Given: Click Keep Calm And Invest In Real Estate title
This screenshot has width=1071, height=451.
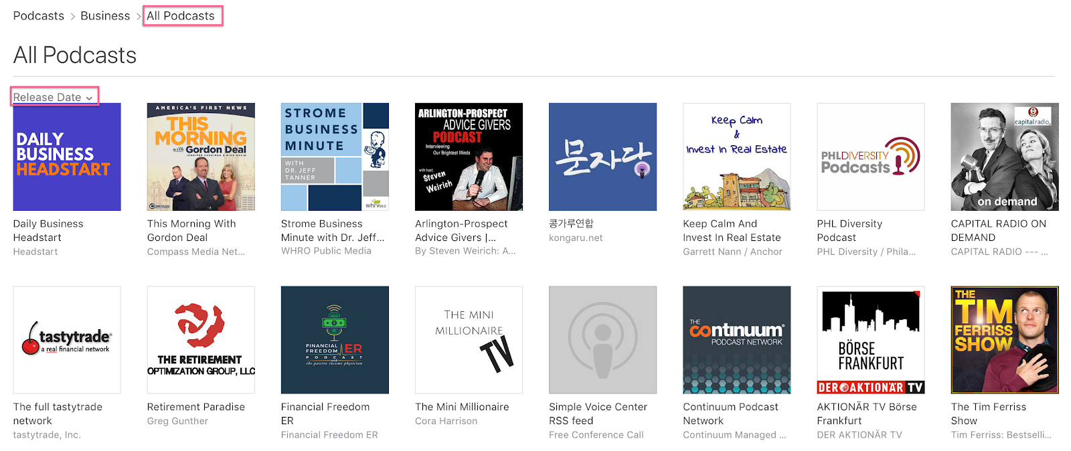Looking at the screenshot, I should click(x=732, y=231).
